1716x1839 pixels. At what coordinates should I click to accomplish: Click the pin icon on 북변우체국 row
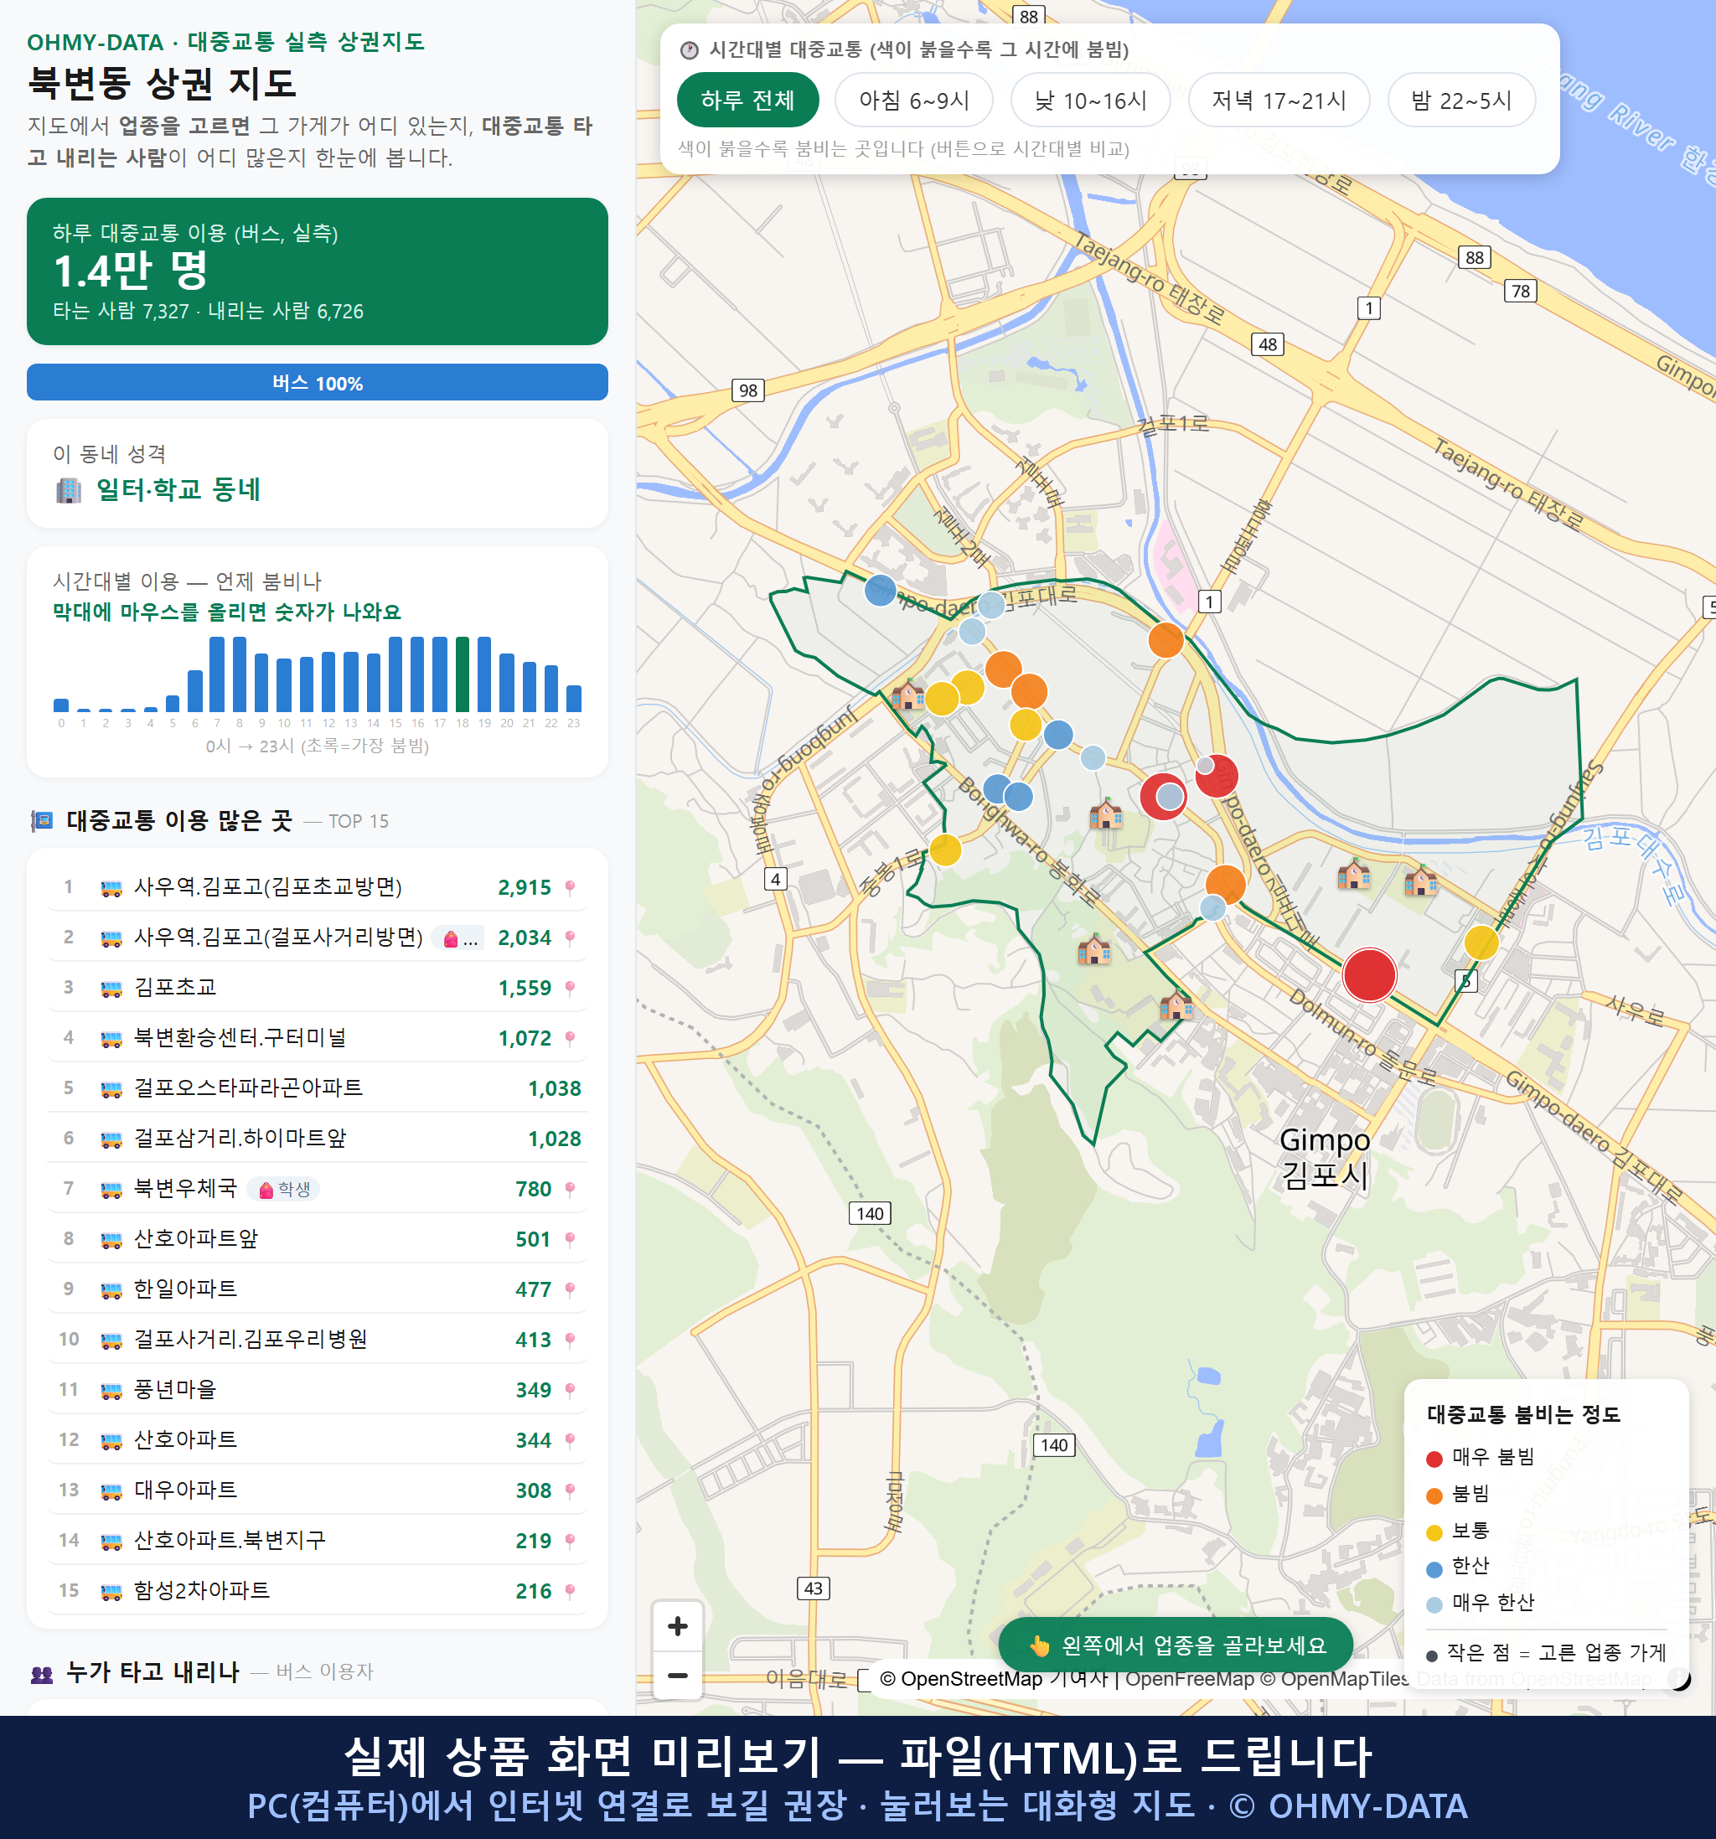[x=570, y=1189]
